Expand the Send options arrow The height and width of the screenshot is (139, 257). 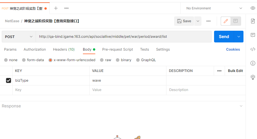(x=239, y=37)
